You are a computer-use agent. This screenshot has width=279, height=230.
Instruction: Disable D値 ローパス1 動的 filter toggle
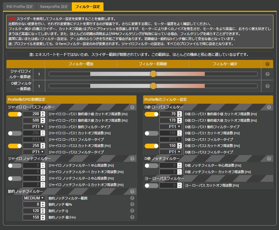[151, 114]
